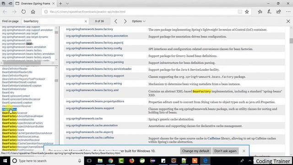The height and width of the screenshot is (165, 293).
Task: Launch Firefox from the taskbar
Action: point(131,161)
